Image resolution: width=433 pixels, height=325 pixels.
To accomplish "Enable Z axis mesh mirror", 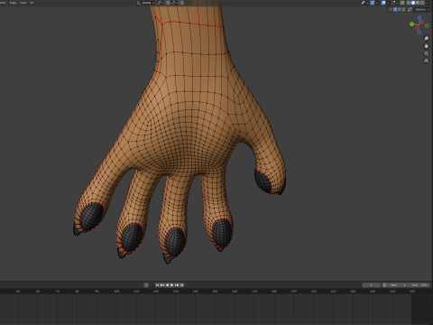I will 404,9.
